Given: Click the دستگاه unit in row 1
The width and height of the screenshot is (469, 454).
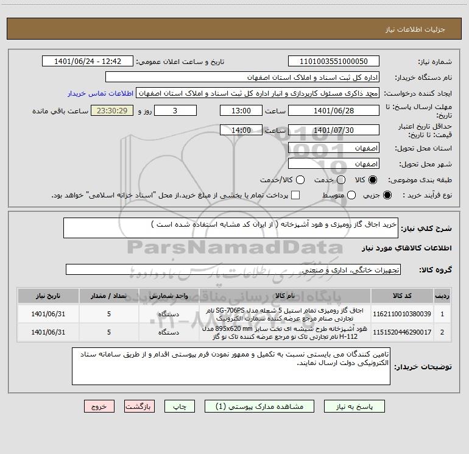Looking at the screenshot, I should (x=169, y=314).
